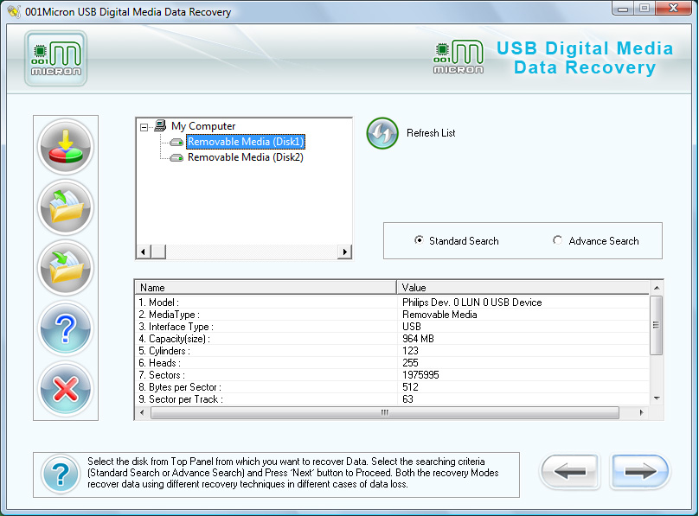Enable the Advance Search radio button
The width and height of the screenshot is (699, 516).
point(557,241)
